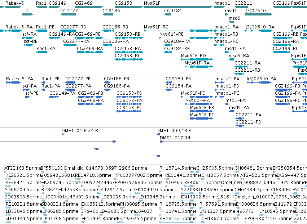Viewport: 307px width, 224px height.
Task: Click the CG9186-PB protein label
Action: [x=117, y=79]
